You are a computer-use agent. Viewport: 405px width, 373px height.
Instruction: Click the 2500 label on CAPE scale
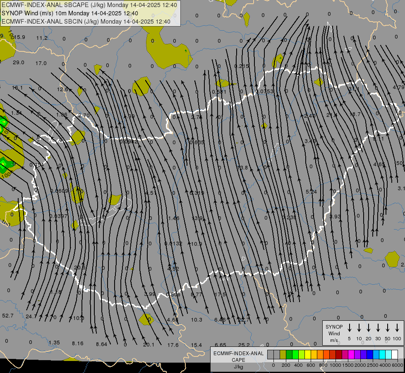pyautogui.click(x=373, y=365)
